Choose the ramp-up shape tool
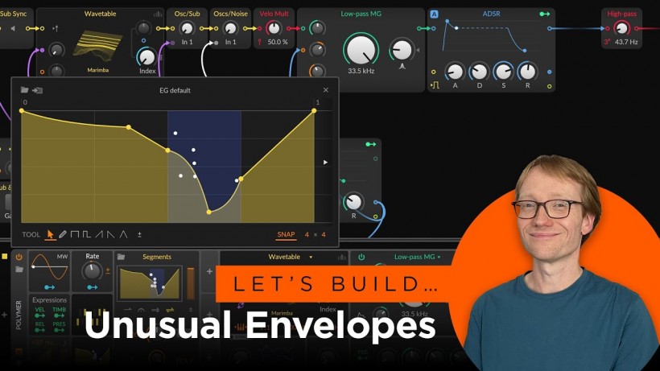This screenshot has height=371, width=660. click(x=99, y=234)
